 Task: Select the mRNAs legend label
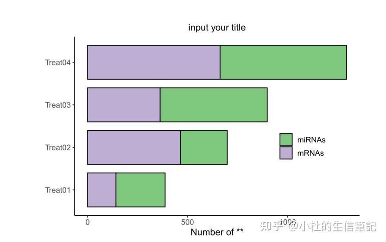310,153
